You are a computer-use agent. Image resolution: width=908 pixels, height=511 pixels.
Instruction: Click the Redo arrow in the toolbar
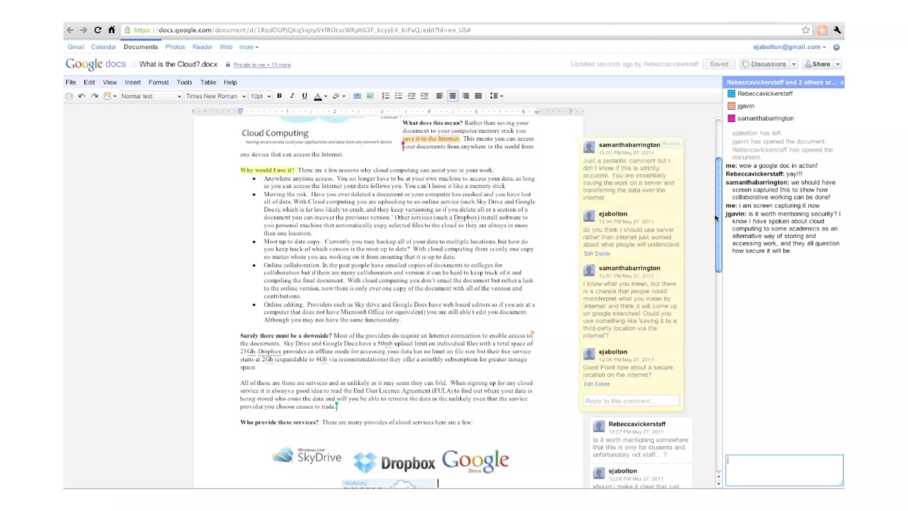coord(94,96)
